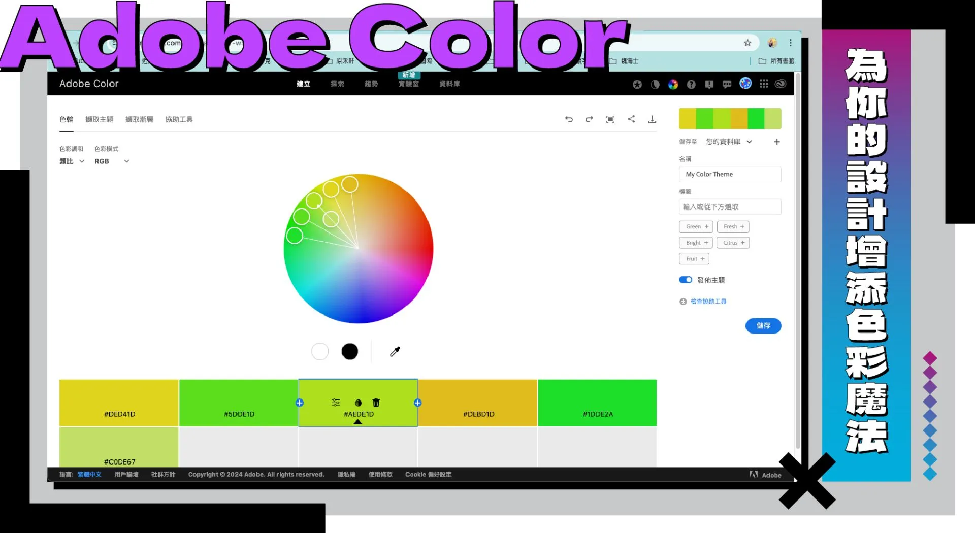Pick a color with the eyedropper tool
The image size is (975, 533).
click(395, 351)
